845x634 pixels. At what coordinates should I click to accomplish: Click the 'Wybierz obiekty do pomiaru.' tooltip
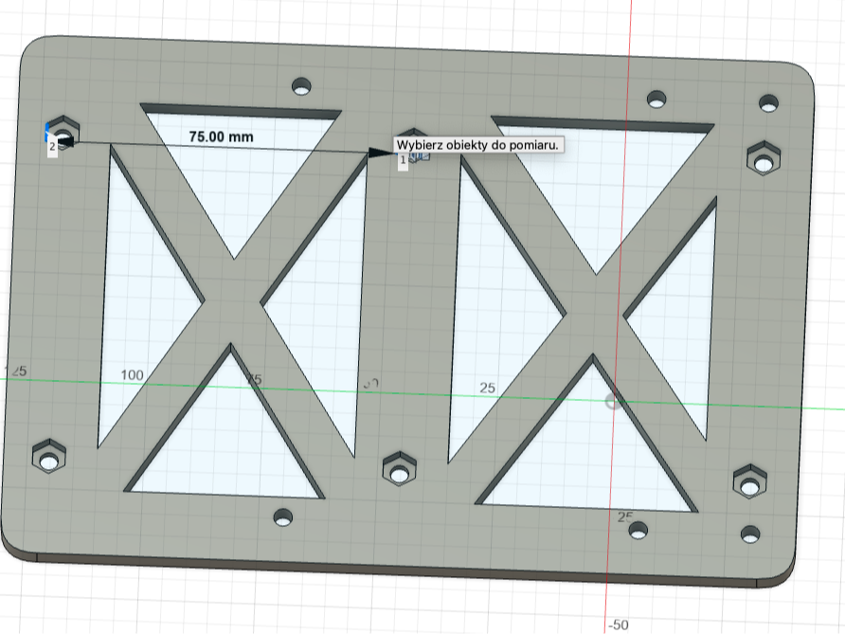tap(477, 145)
